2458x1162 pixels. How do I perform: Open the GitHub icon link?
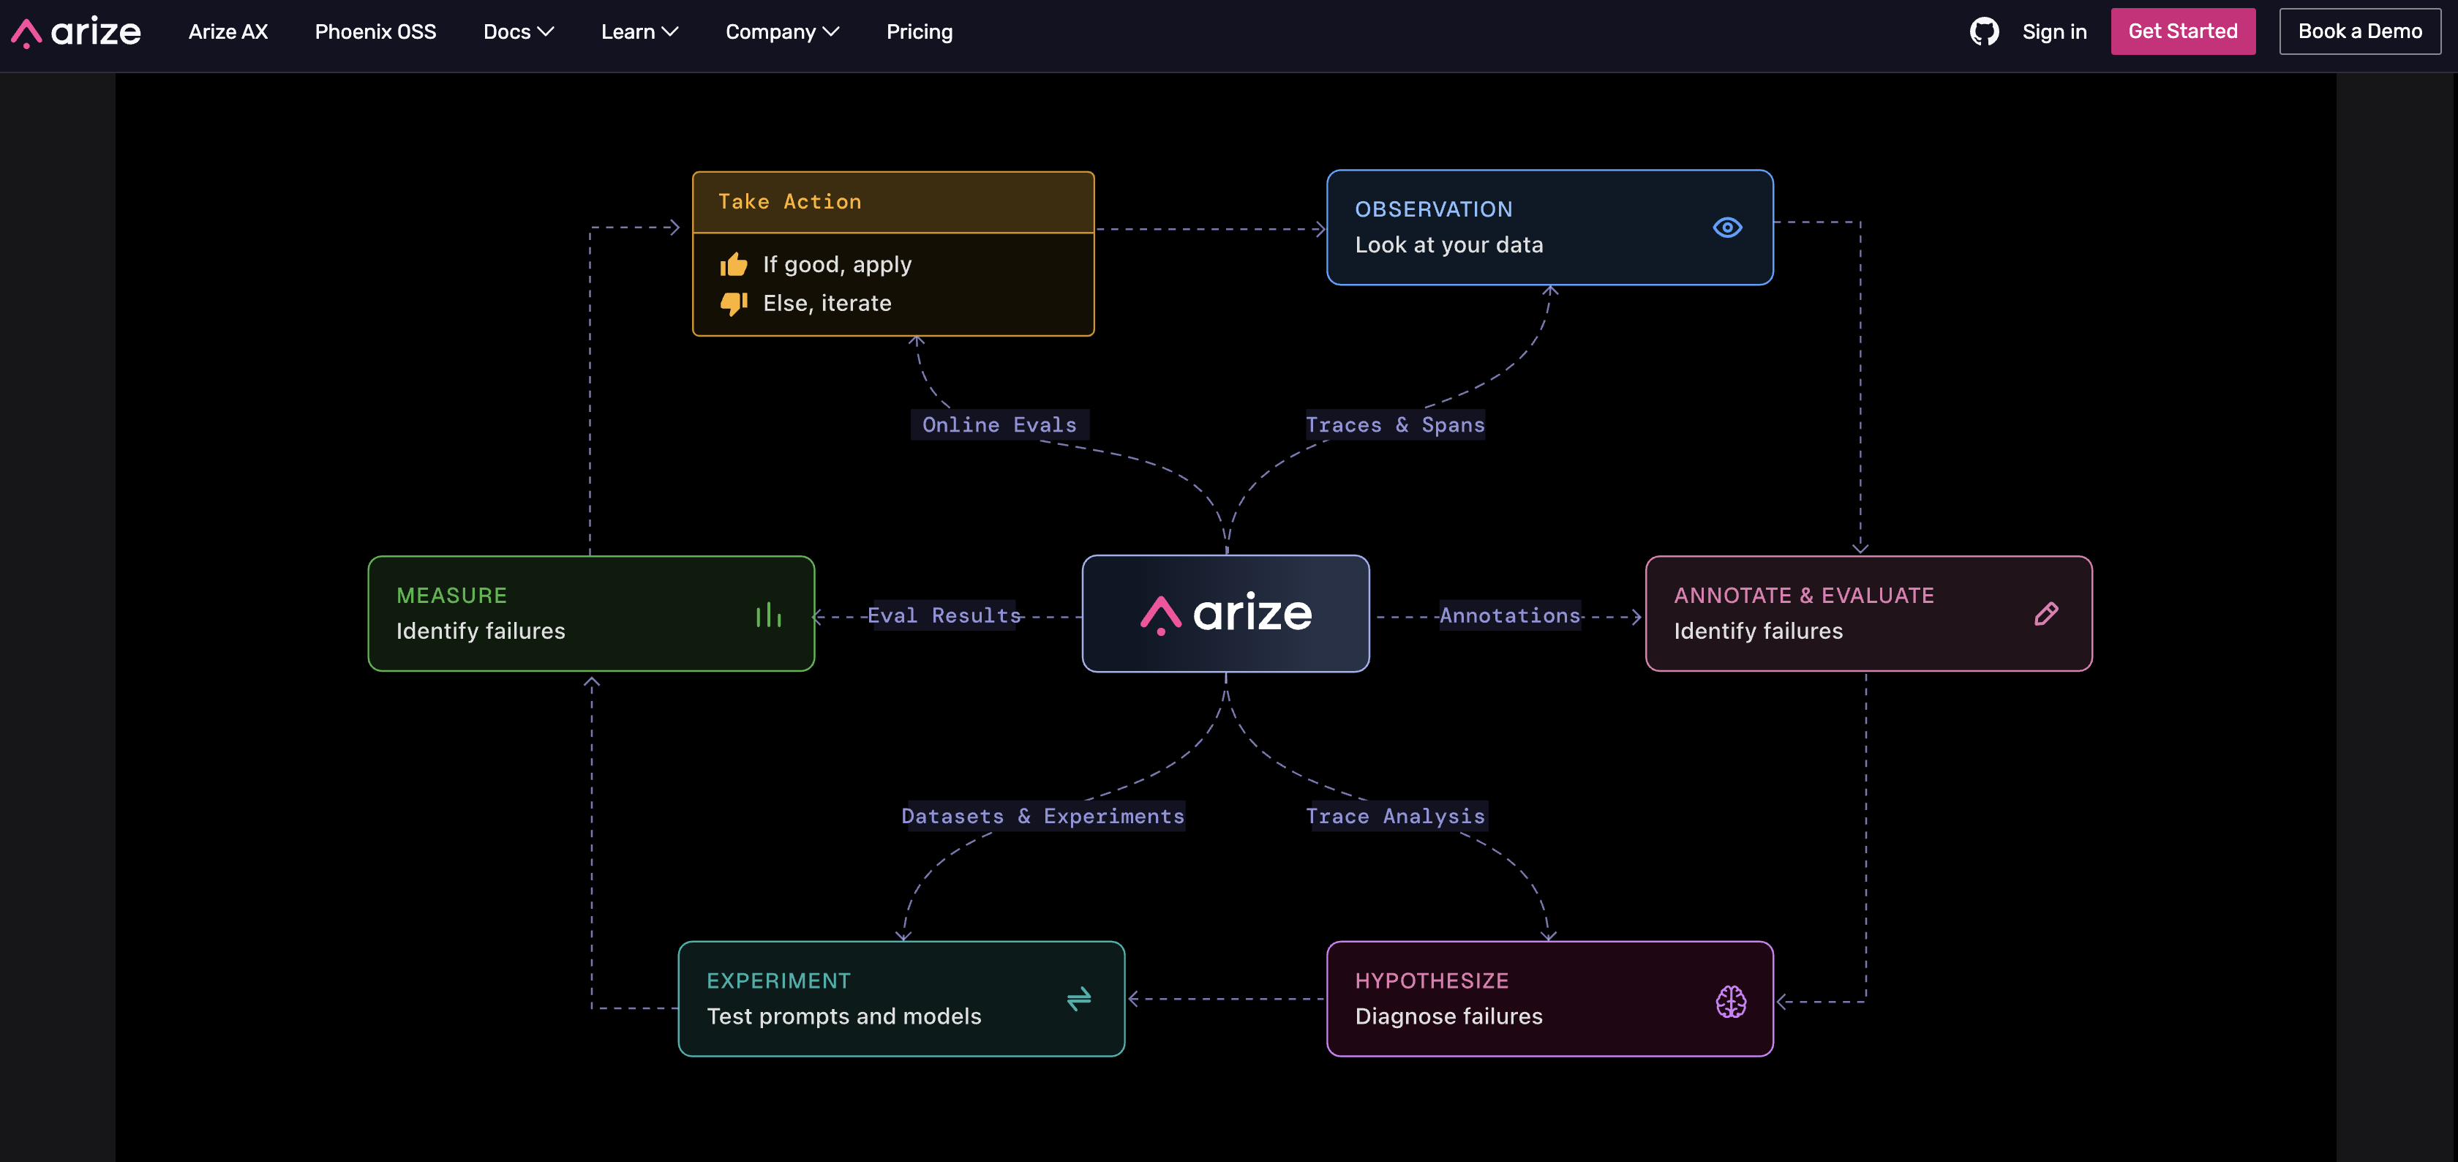point(1984,31)
